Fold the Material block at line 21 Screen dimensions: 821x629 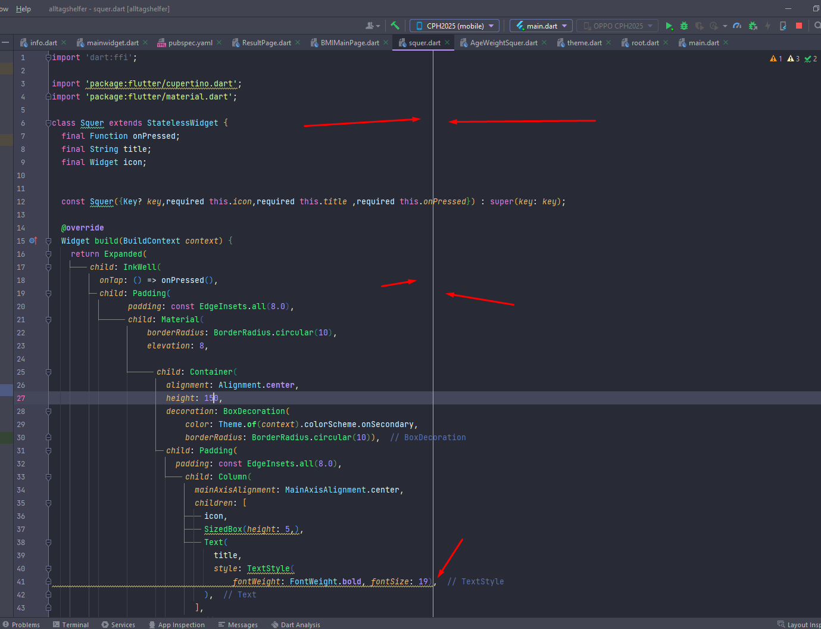48,319
